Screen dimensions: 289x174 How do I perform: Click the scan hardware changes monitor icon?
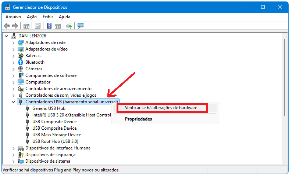[x=81, y=26]
